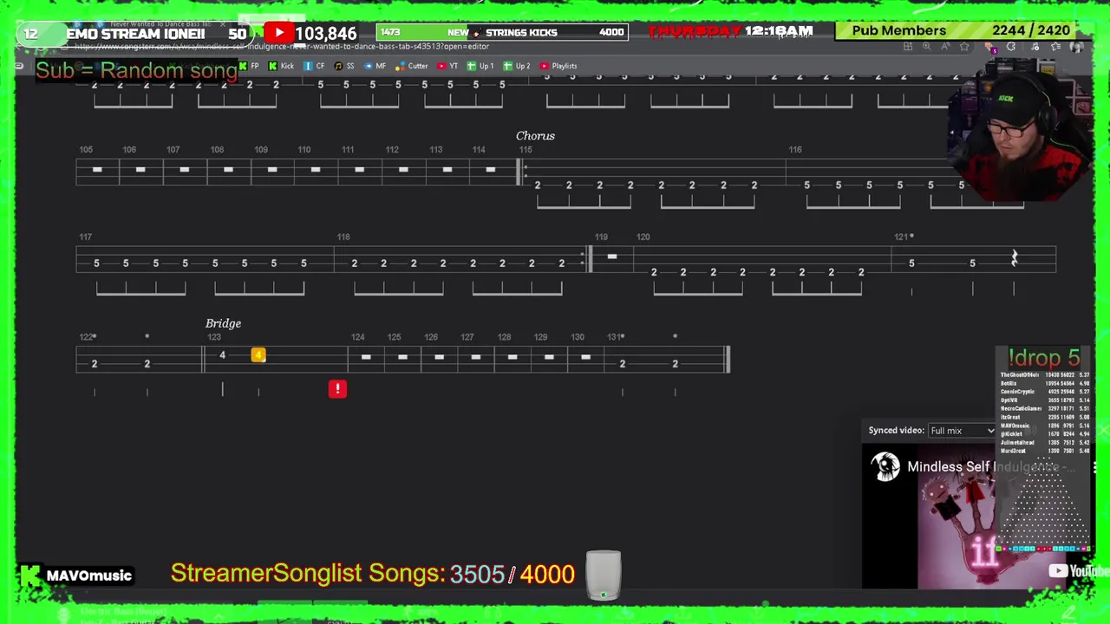Click the Sub = Random song text
This screenshot has width=1110, height=624.
[136, 71]
